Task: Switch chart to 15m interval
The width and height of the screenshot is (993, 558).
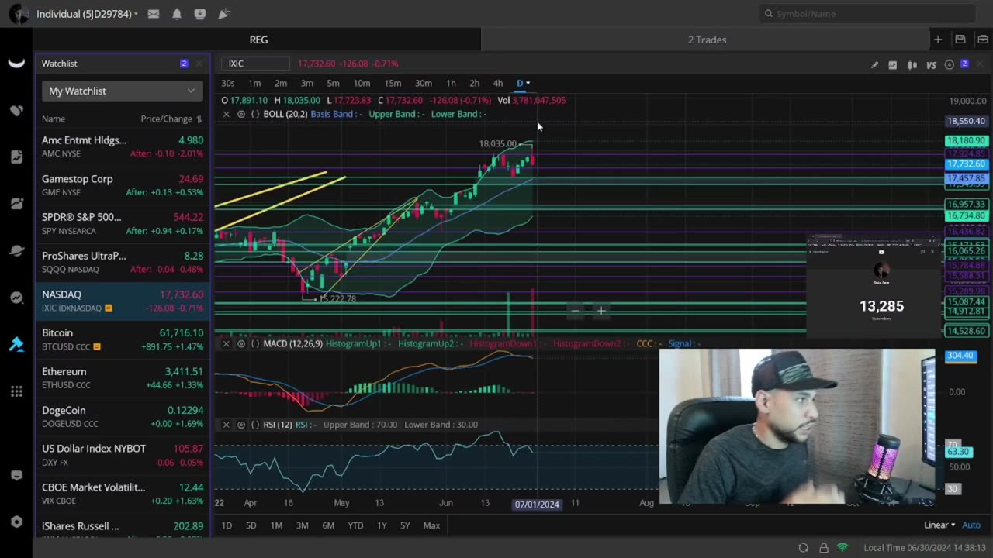Action: (393, 83)
